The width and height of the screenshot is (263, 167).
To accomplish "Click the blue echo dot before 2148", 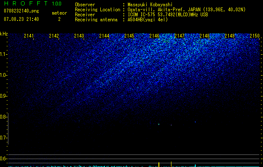I will coord(195,122).
